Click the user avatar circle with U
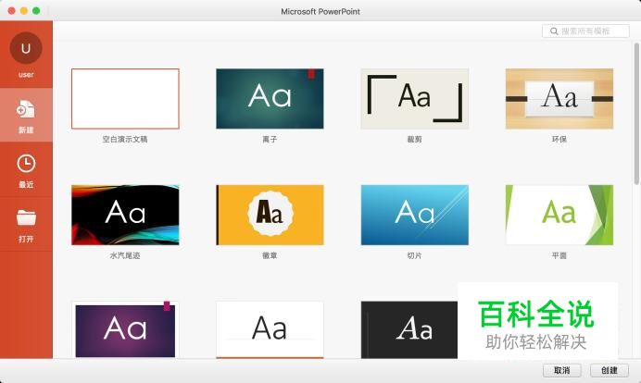641x383 pixels. click(26, 48)
